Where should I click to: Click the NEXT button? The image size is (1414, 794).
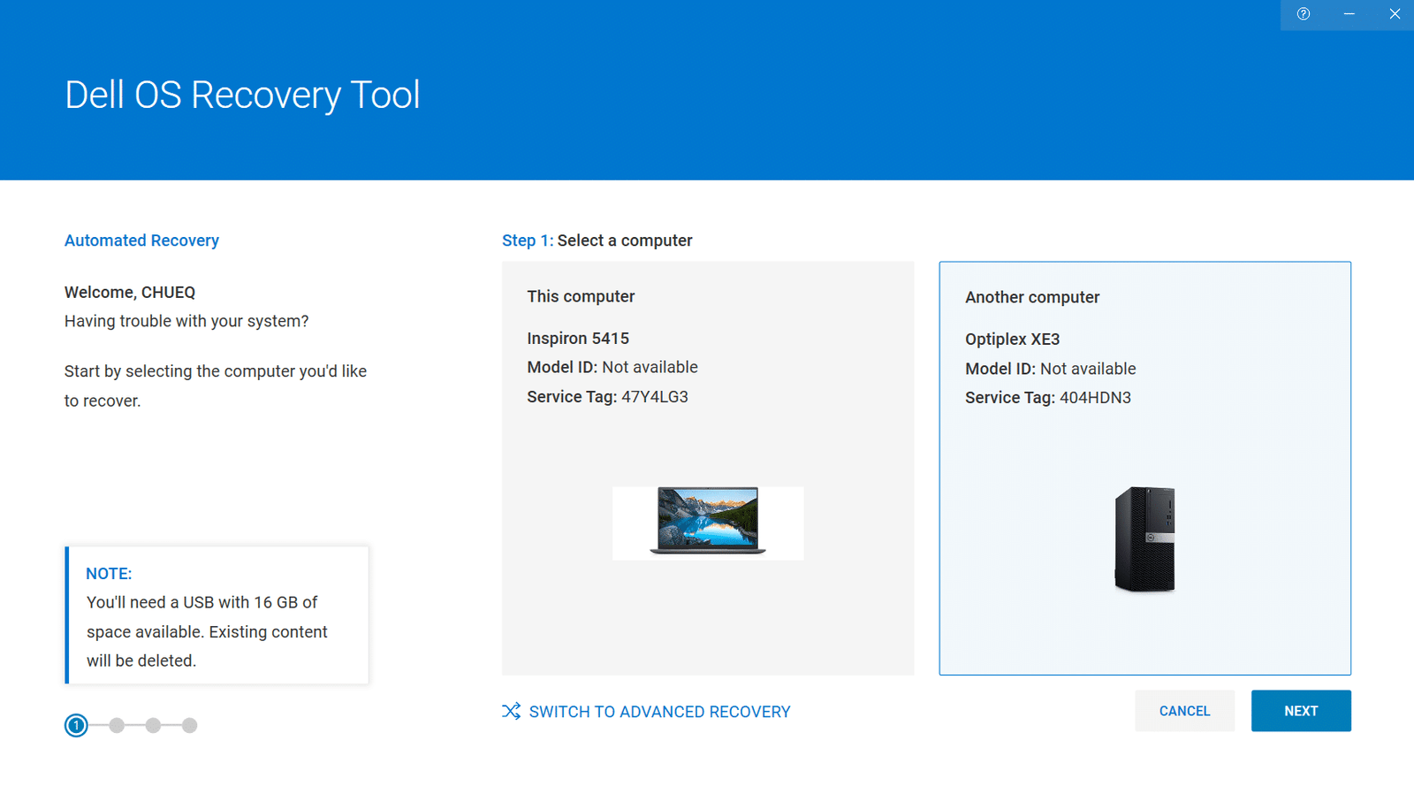tap(1301, 711)
